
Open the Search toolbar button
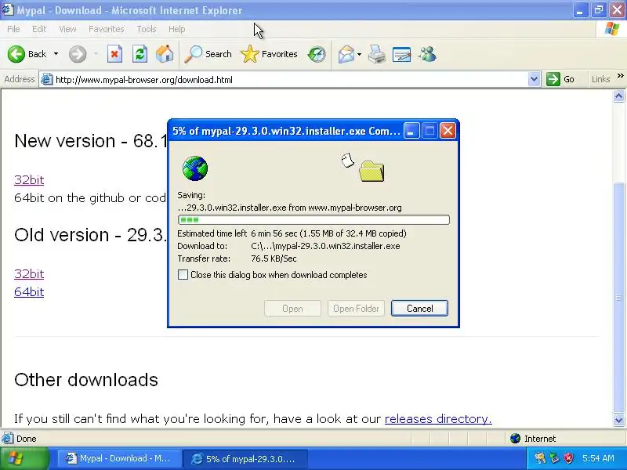point(208,54)
